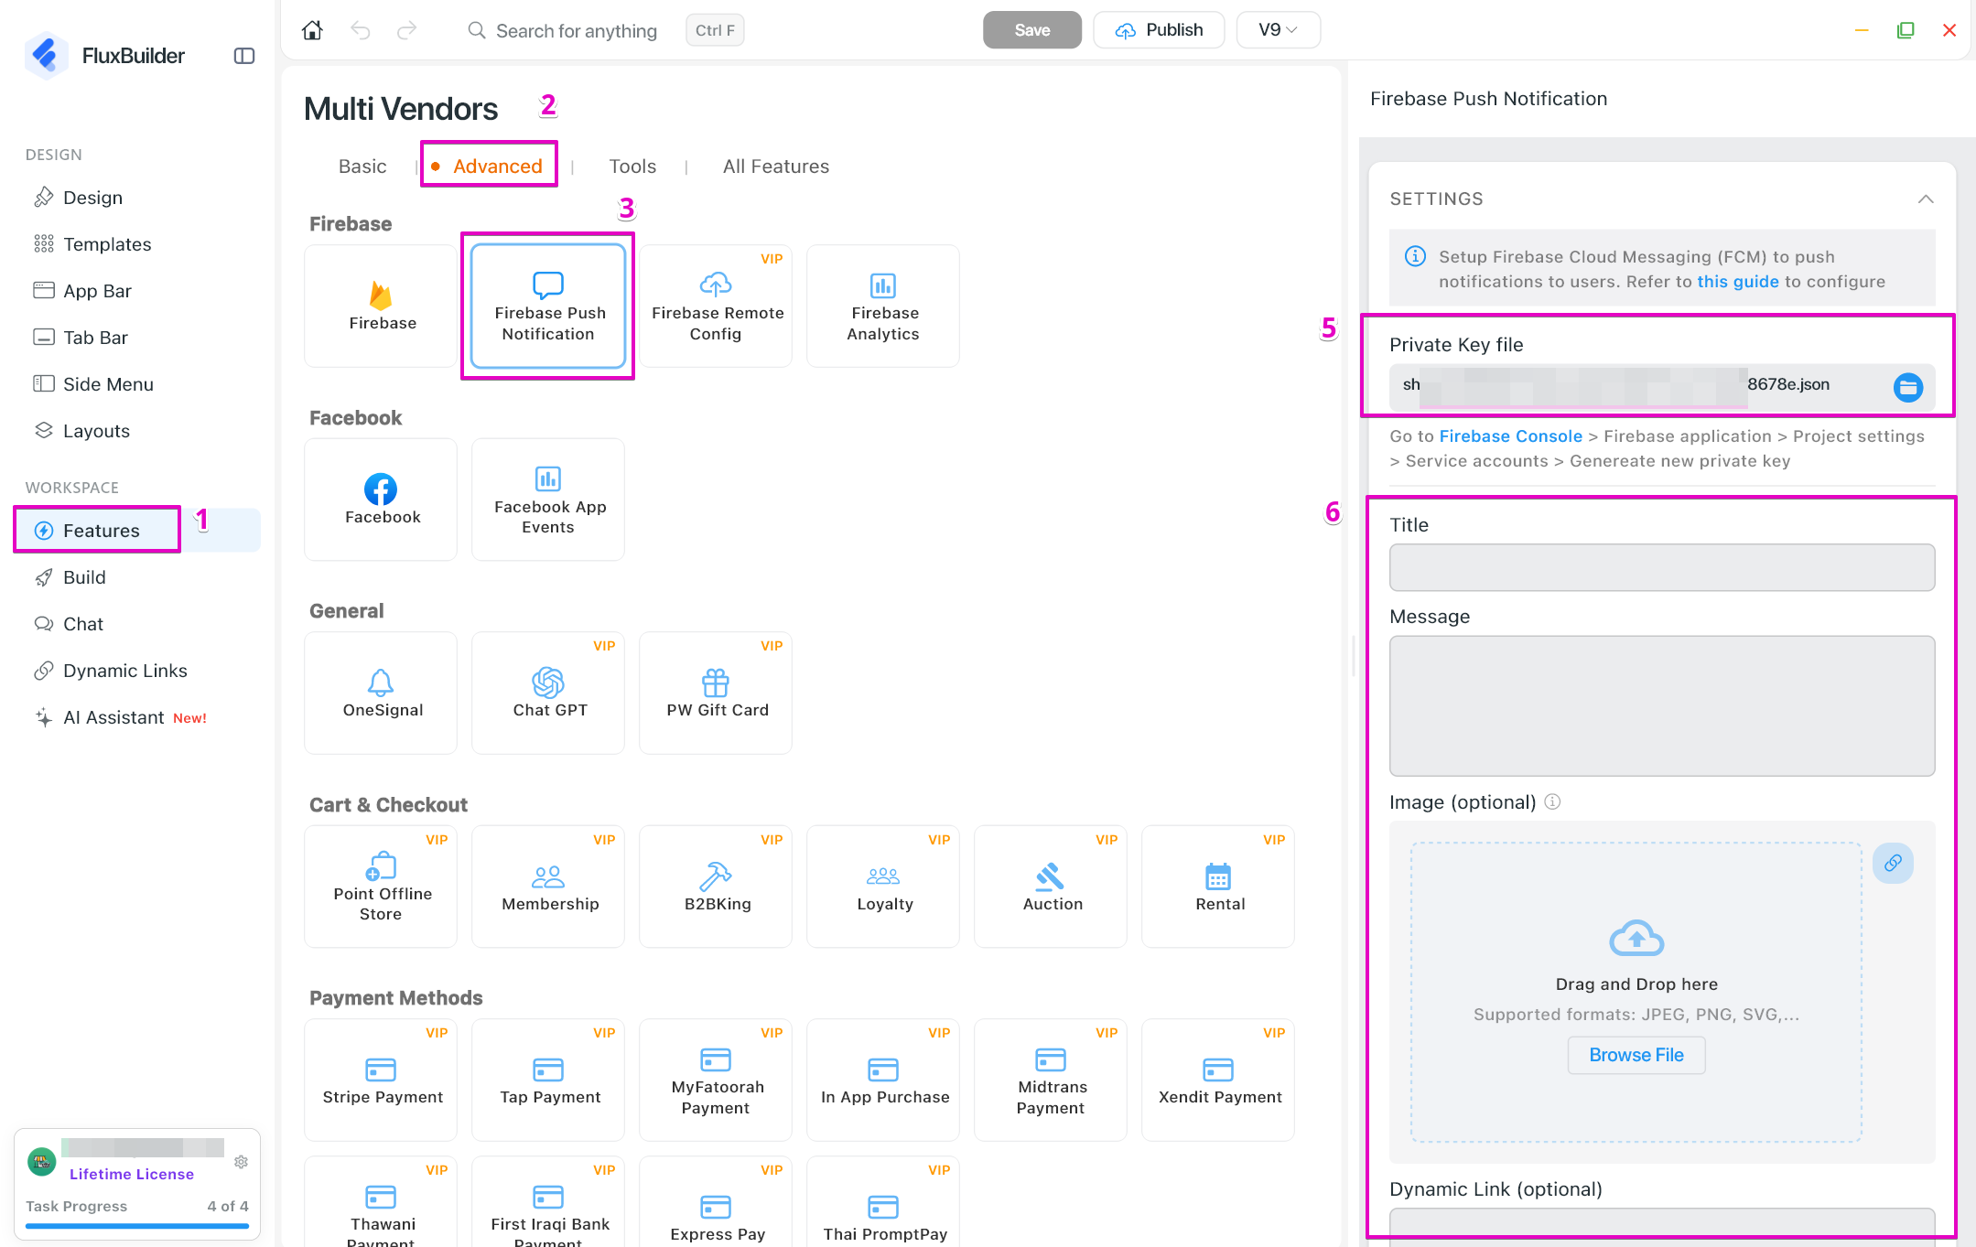
Task: Open Firebase Analytics card
Action: 883,306
